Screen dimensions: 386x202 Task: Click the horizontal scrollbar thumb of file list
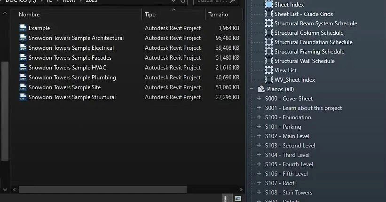(x=102, y=189)
